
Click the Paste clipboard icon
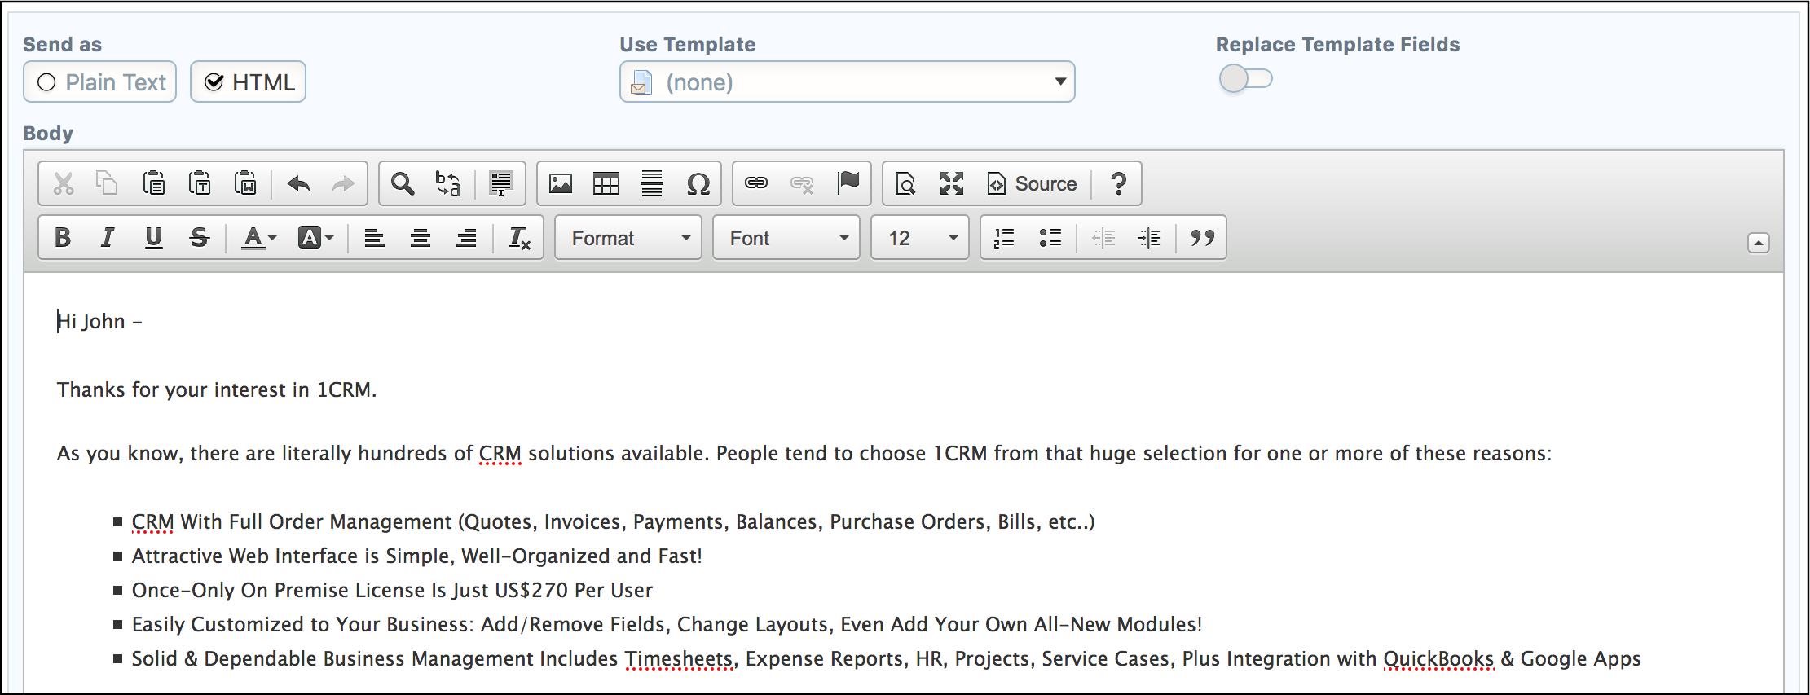[x=154, y=183]
